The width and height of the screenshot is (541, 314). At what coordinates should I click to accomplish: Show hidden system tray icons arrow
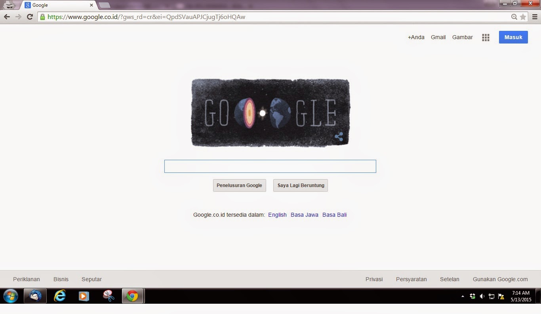[x=463, y=296]
